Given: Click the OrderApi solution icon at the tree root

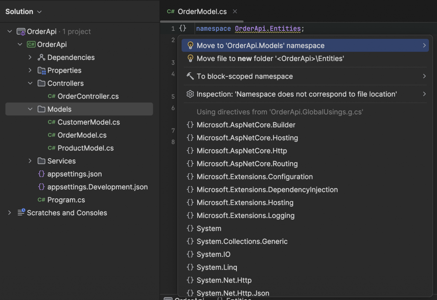Looking at the screenshot, I should coord(21,32).
